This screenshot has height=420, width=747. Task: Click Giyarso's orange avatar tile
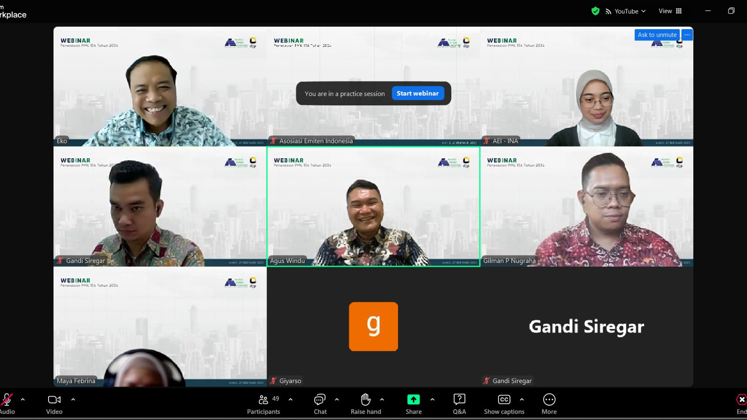coord(373,327)
